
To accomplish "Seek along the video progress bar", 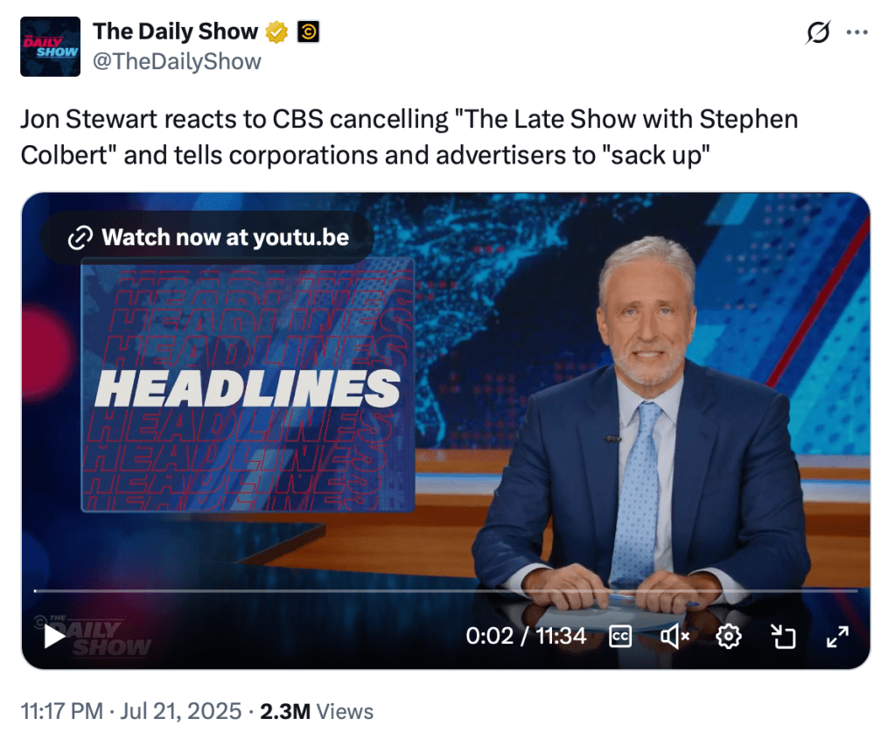I will click(446, 590).
